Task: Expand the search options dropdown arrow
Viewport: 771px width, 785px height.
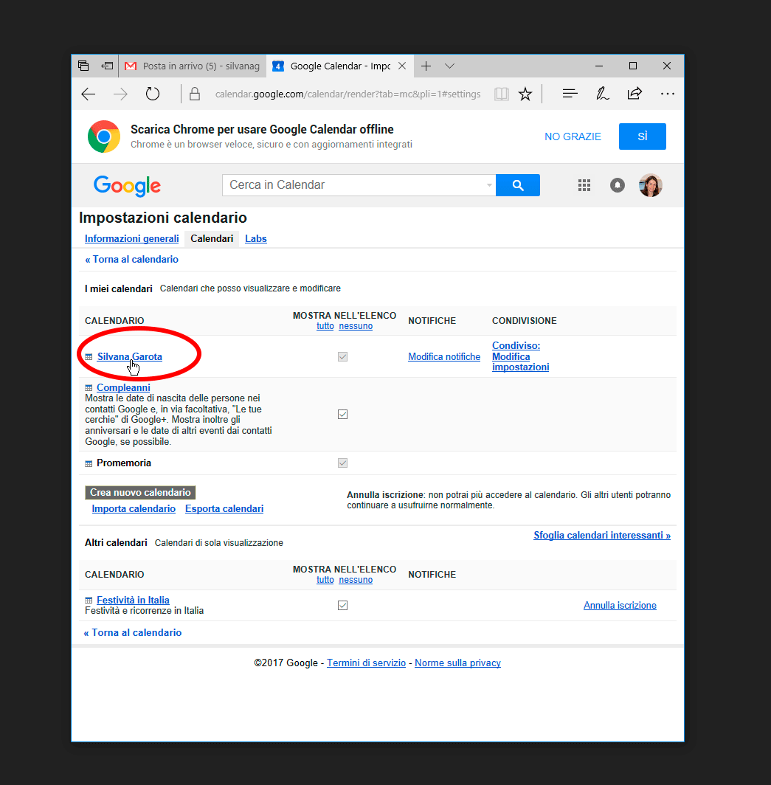Action: pos(489,185)
